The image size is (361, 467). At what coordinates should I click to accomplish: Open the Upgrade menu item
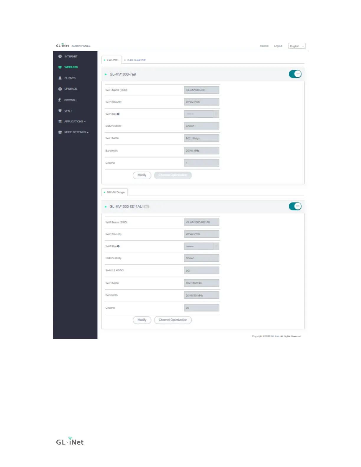point(71,89)
